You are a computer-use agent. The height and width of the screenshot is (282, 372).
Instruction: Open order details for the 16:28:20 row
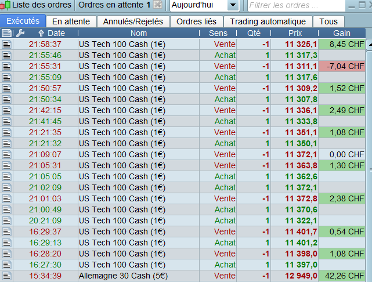click(x=6, y=254)
